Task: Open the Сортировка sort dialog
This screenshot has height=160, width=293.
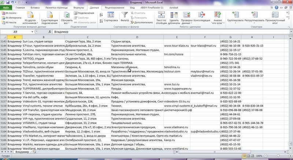Action: pyautogui.click(x=111, y=17)
